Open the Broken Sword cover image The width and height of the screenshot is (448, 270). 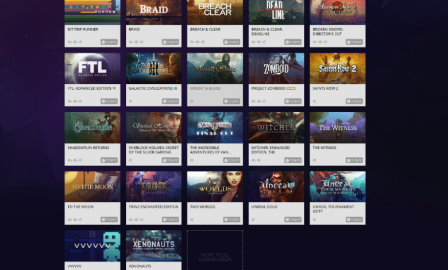(337, 12)
